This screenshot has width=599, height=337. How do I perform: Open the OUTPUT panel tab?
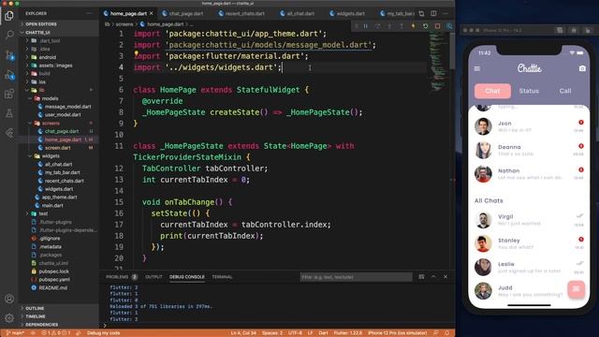point(153,277)
